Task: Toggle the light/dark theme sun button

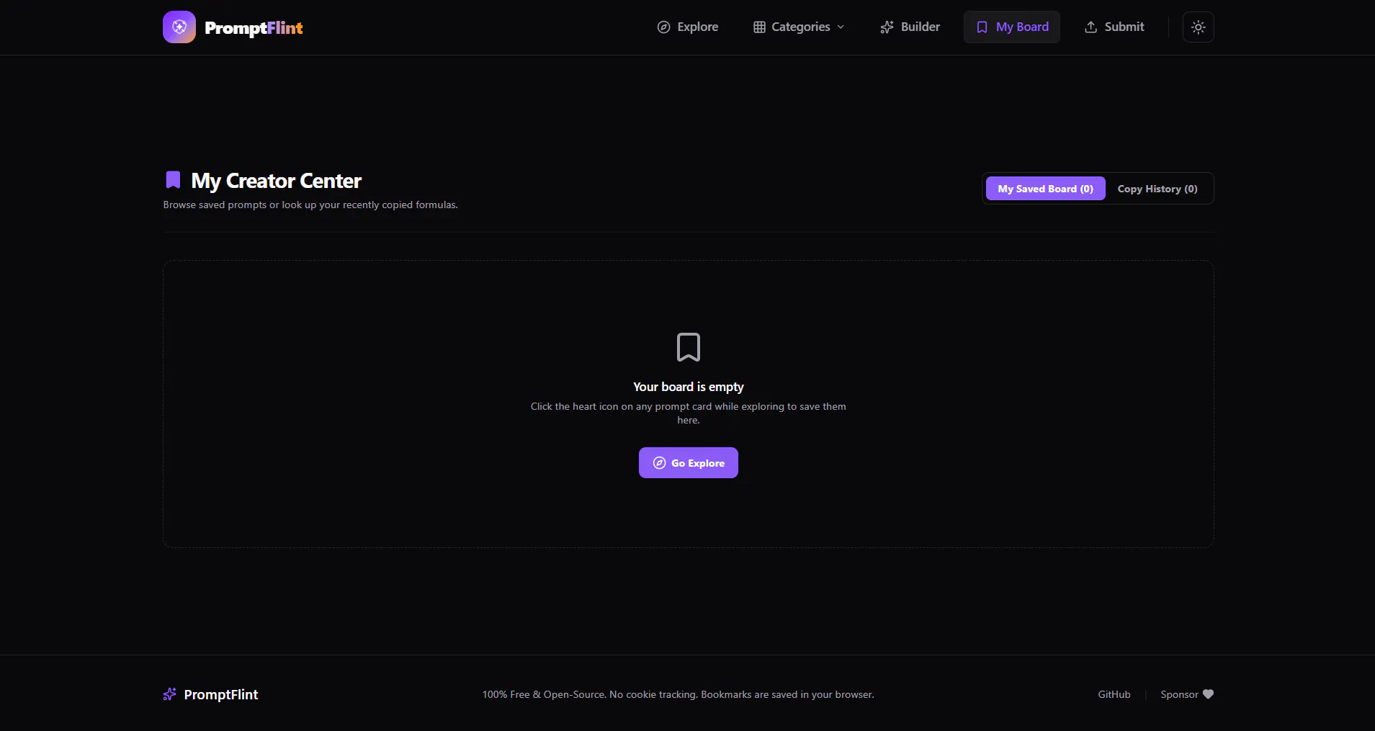Action: coord(1199,27)
